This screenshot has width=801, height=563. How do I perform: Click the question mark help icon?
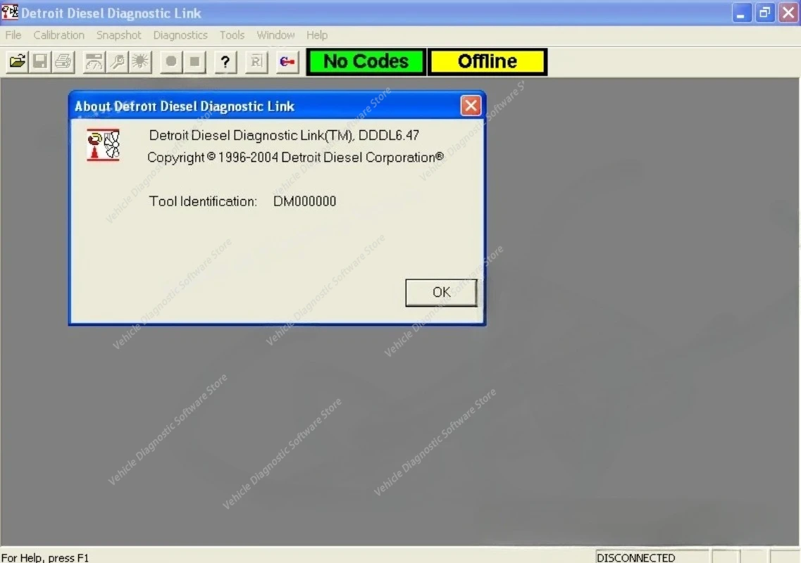(x=225, y=62)
